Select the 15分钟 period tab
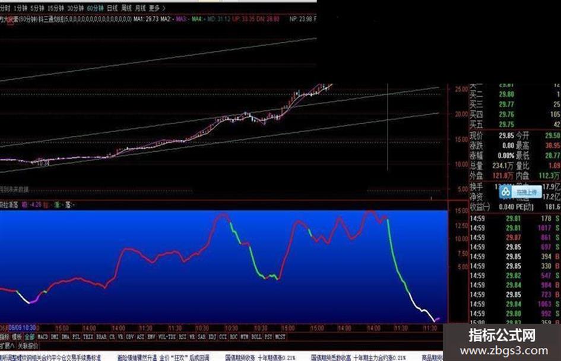Screen dimensions: 561x361 click(x=55, y=8)
